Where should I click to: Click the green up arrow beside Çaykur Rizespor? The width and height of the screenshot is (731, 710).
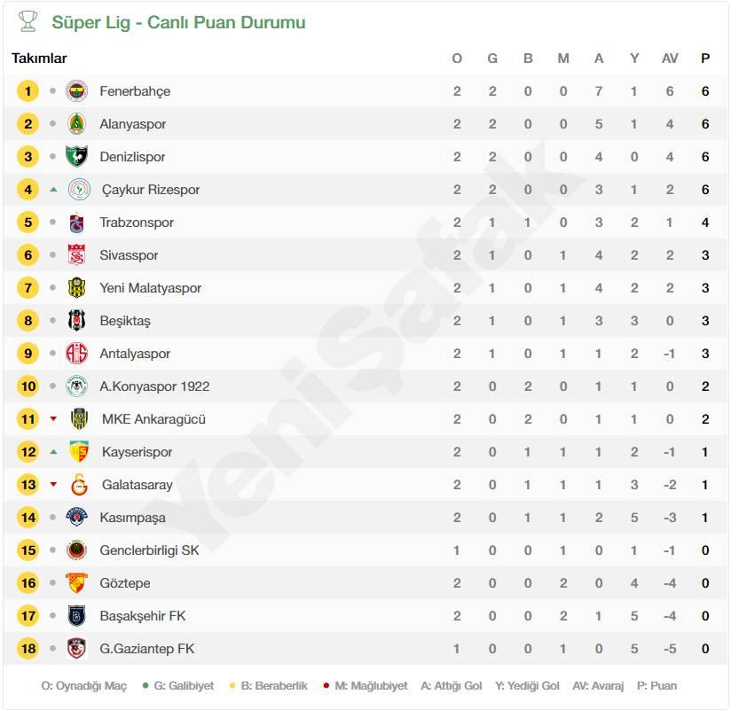(x=53, y=189)
